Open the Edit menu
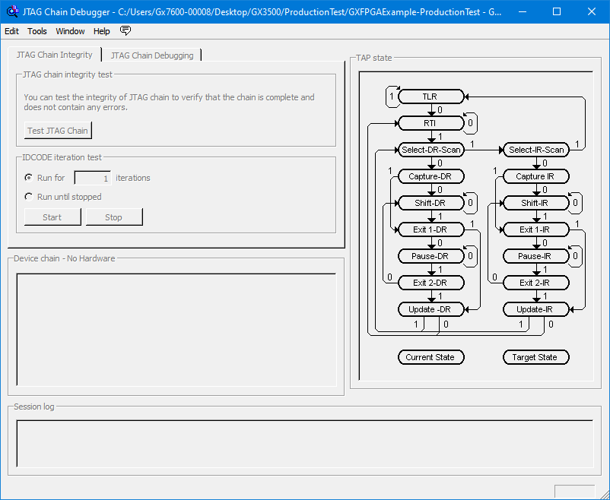This screenshot has width=610, height=500. coord(12,31)
